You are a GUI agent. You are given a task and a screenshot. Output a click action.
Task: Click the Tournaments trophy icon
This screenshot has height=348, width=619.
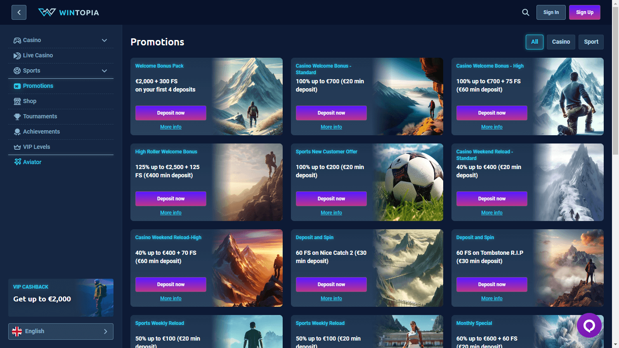[17, 117]
